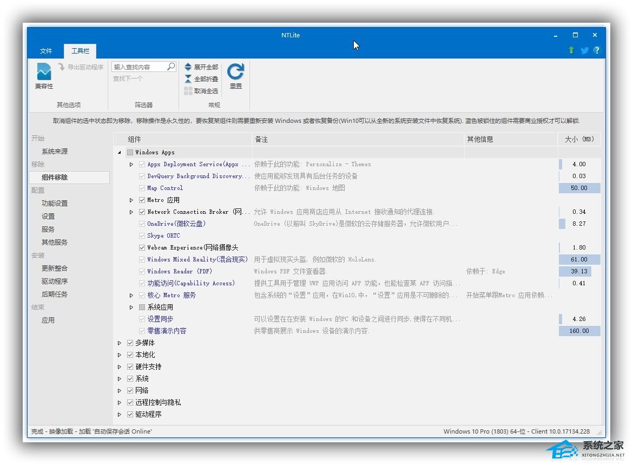Screen dimensions: 633x465
Task: Click the magnifier search icon
Action: pos(171,66)
